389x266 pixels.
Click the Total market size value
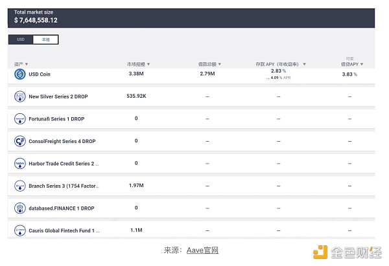(x=36, y=21)
